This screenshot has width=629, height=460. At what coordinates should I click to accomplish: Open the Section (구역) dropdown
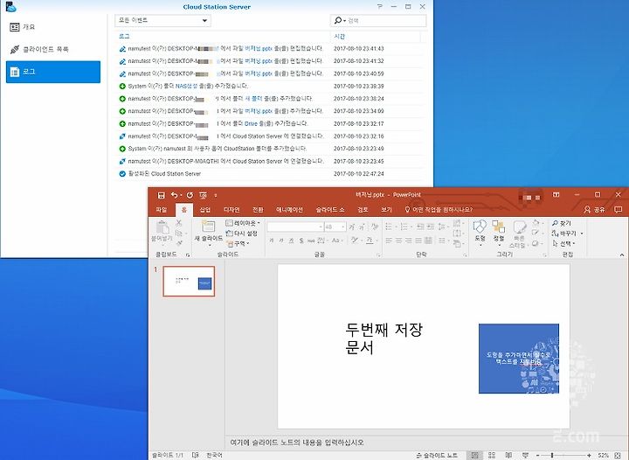pos(238,243)
